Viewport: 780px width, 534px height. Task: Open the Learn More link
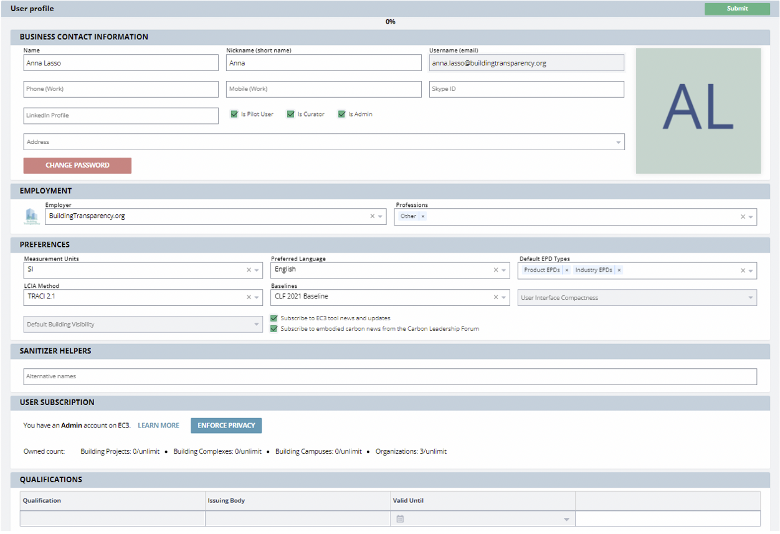click(158, 426)
